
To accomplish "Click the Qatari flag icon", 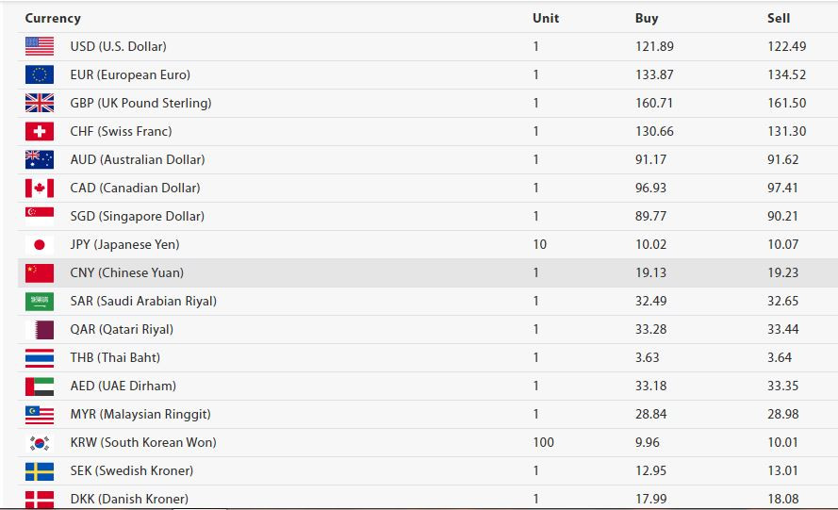I will pos(40,330).
